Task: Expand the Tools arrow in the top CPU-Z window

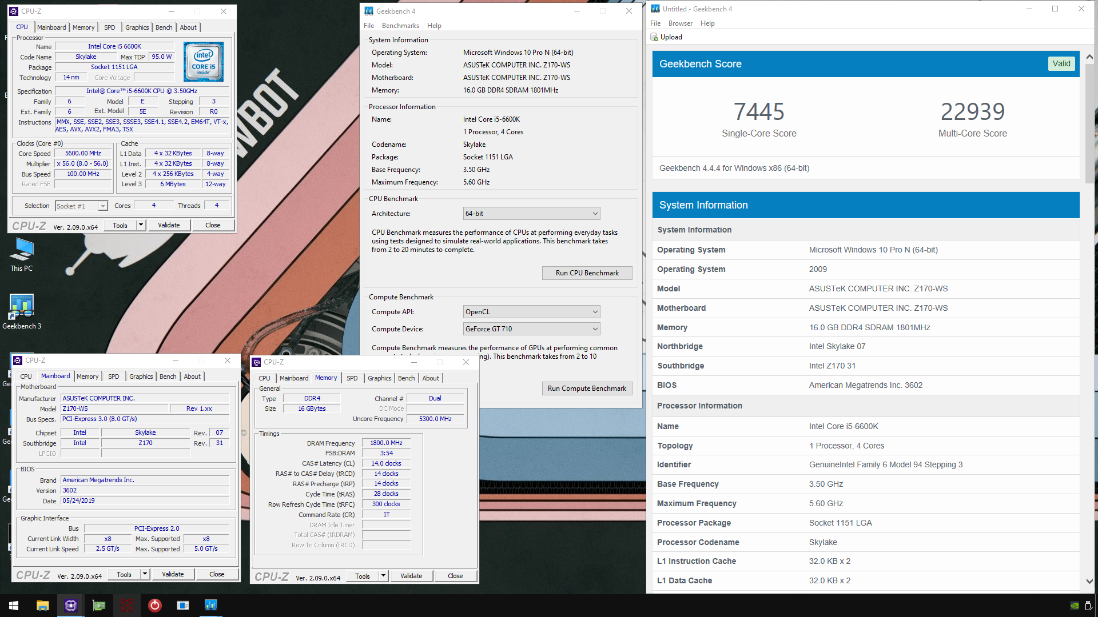Action: pyautogui.click(x=141, y=225)
